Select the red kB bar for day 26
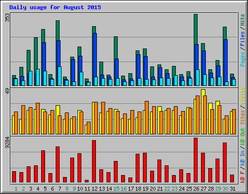The width and height of the screenshot is (248, 194). (x=196, y=160)
